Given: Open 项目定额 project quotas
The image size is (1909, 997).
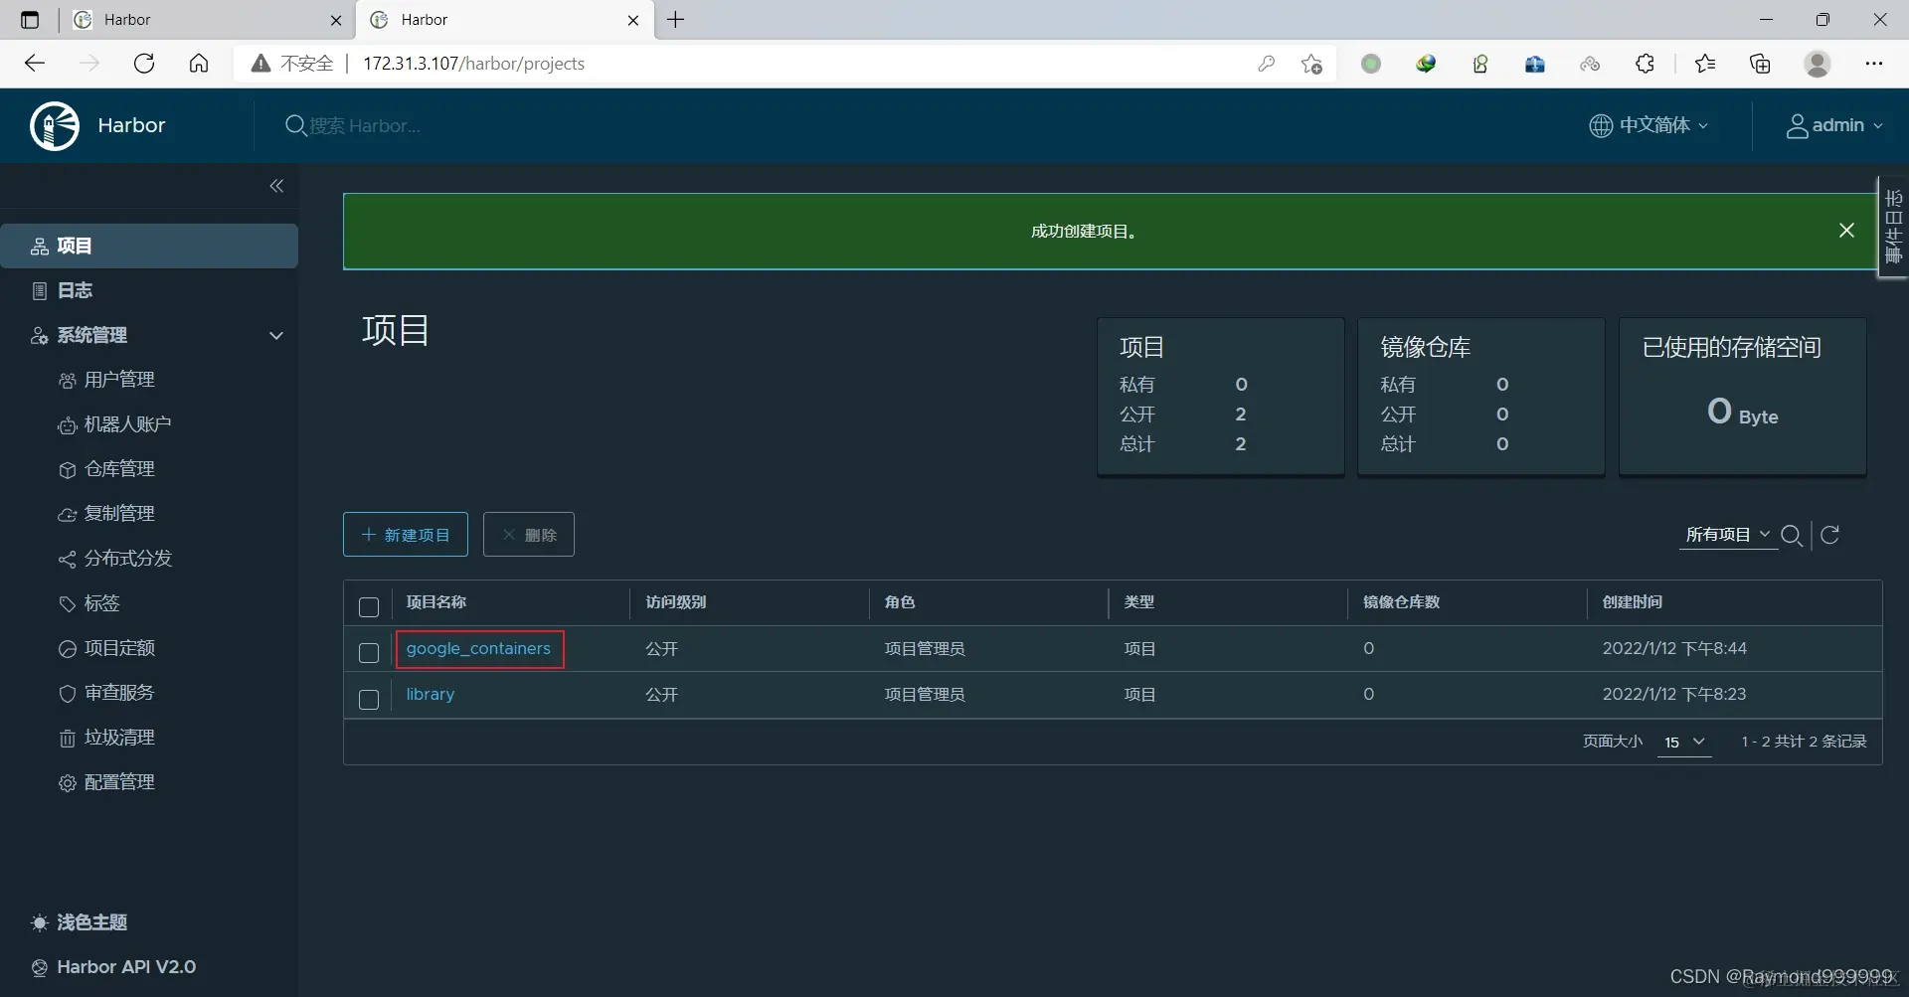Looking at the screenshot, I should (119, 648).
